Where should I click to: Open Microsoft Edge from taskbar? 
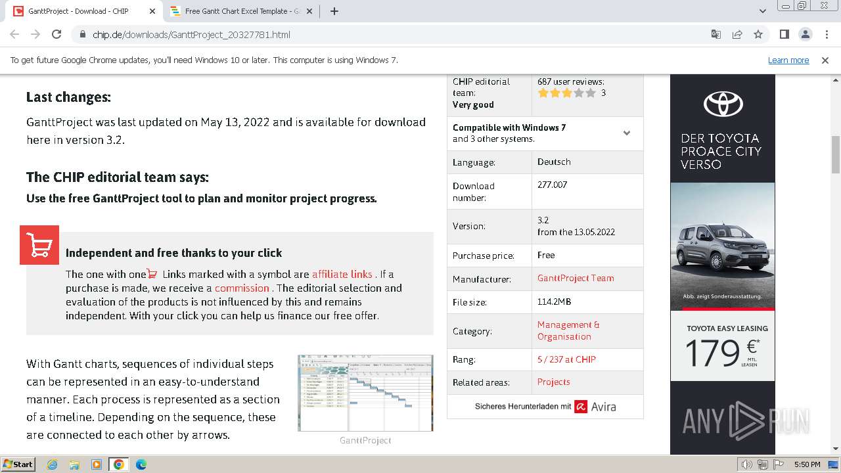pos(141,464)
